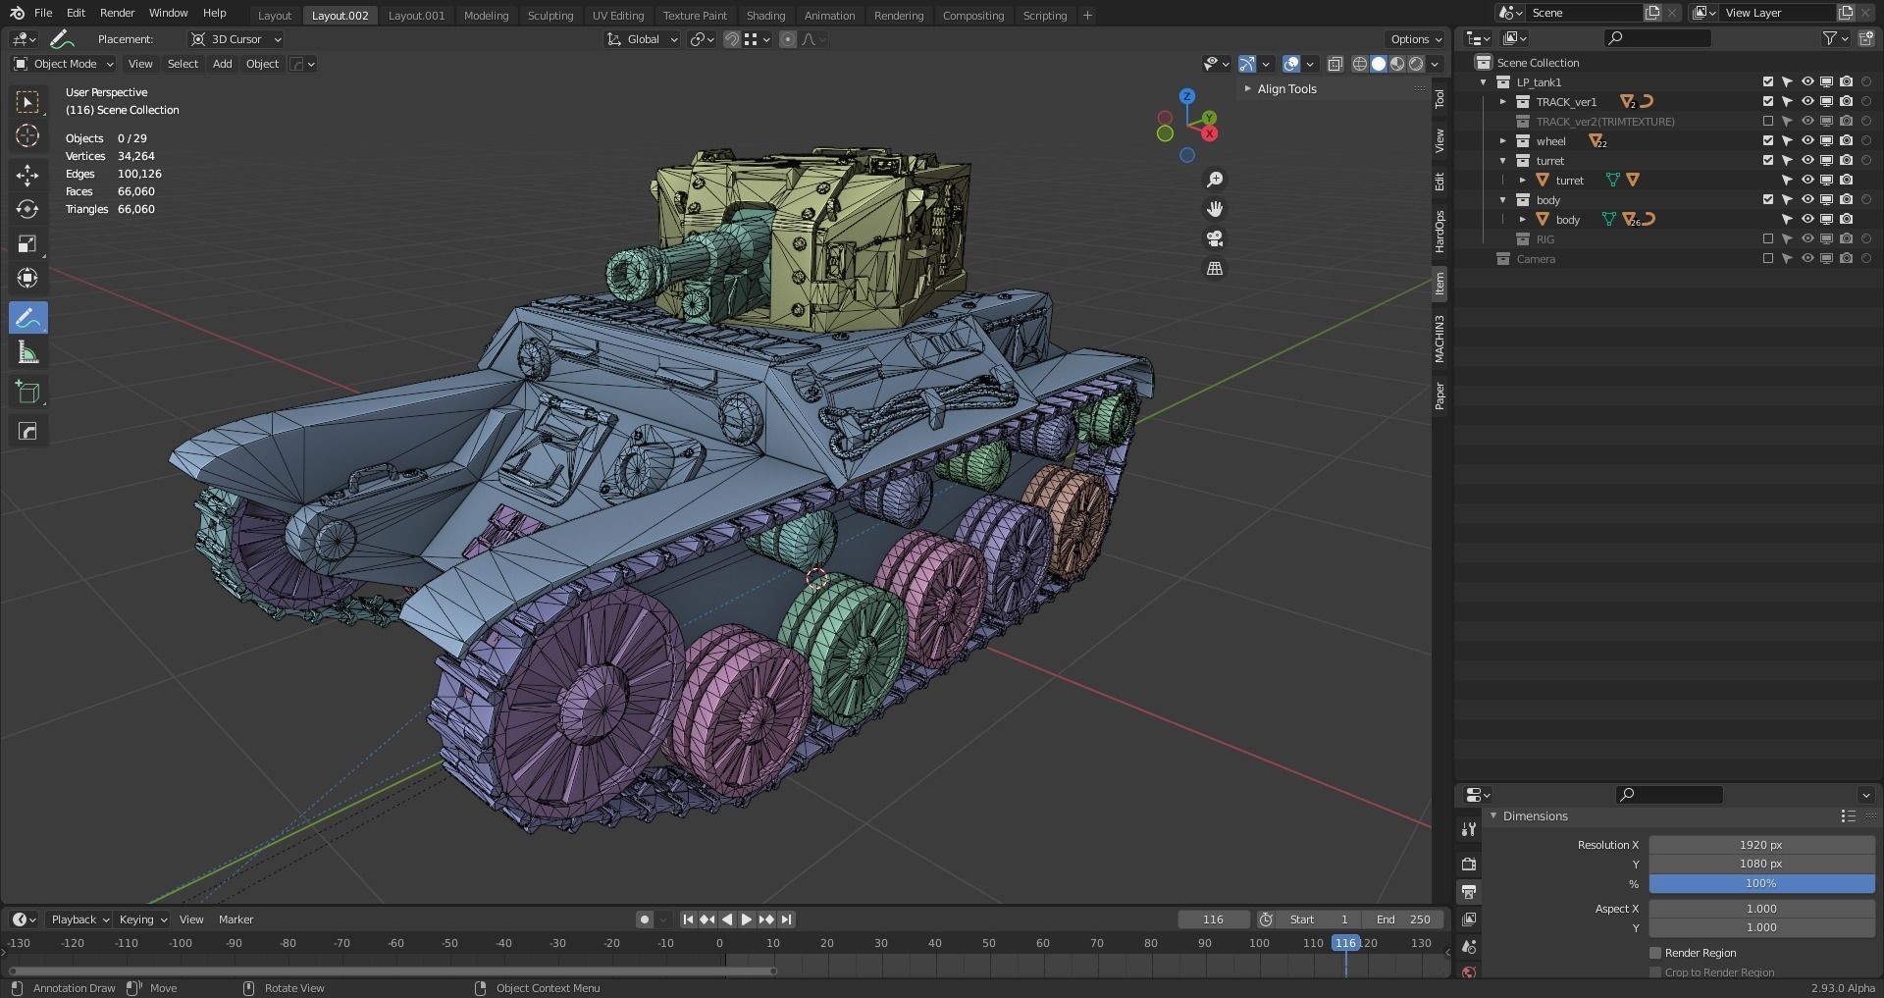1884x998 pixels.
Task: Open the MACHIN3 sidebar tab
Action: click(x=1439, y=339)
